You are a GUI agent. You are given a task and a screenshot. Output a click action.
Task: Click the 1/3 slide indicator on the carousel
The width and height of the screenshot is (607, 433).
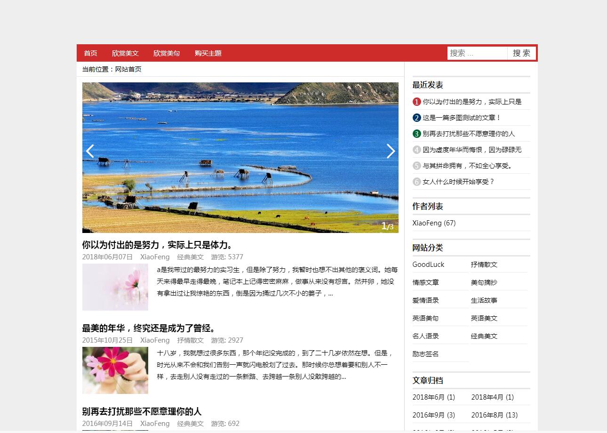pos(388,226)
